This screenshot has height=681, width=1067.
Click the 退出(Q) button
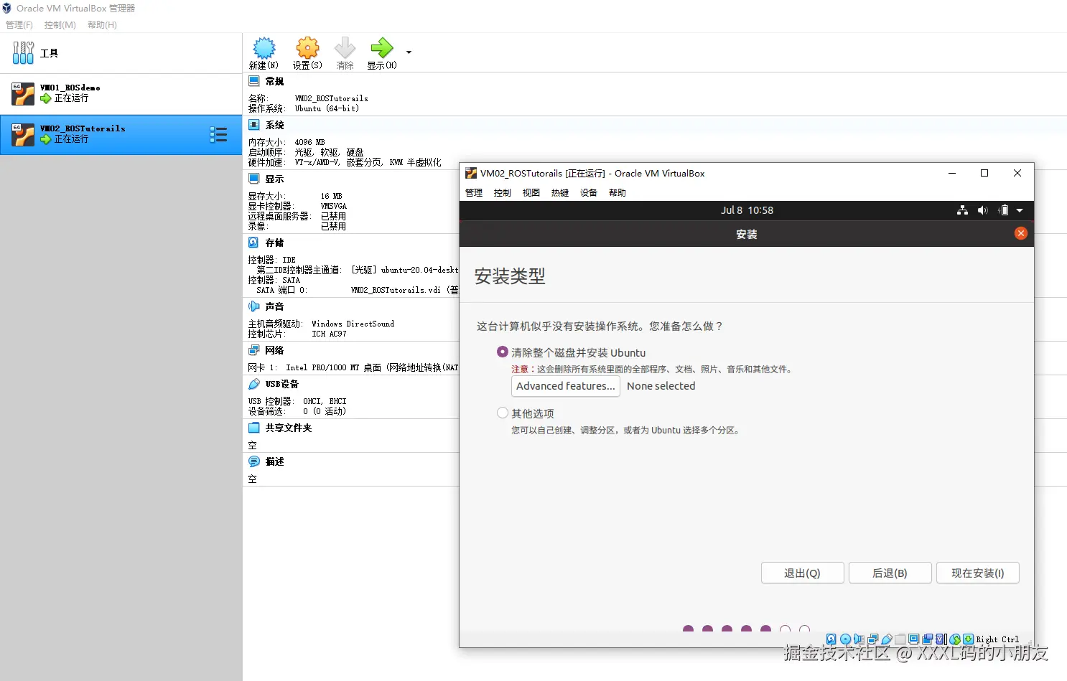(802, 573)
